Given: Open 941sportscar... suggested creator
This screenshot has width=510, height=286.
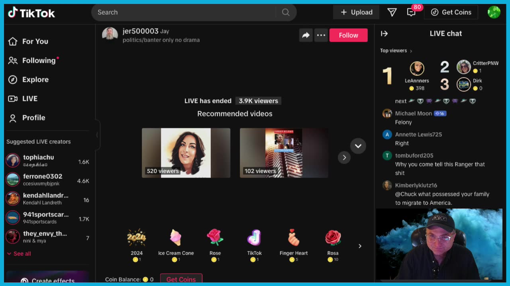Looking at the screenshot, I should (x=48, y=218).
